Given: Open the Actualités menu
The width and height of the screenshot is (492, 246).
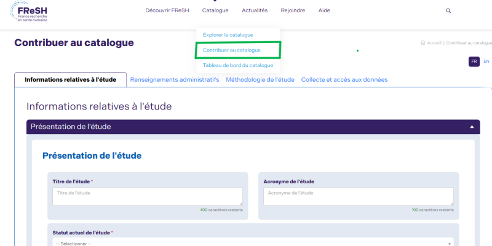Looking at the screenshot, I should (255, 10).
